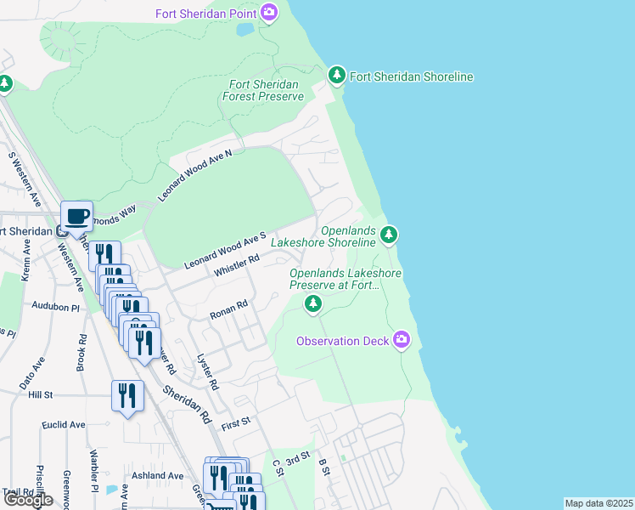Select the Openlands Lakeshore Shoreline label

(323, 237)
